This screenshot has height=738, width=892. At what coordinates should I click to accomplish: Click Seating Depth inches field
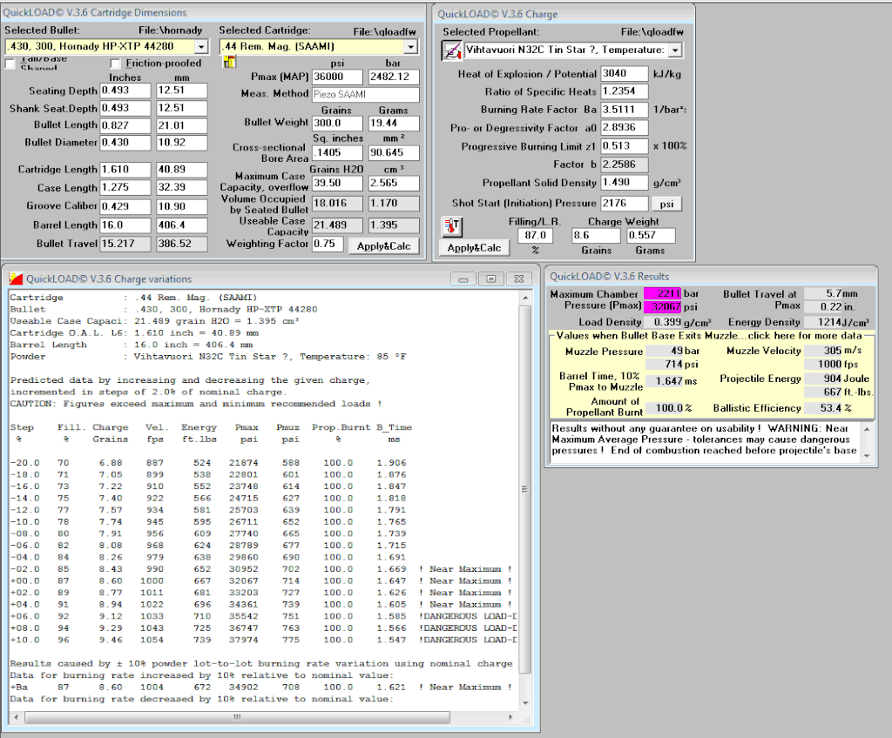[x=125, y=91]
